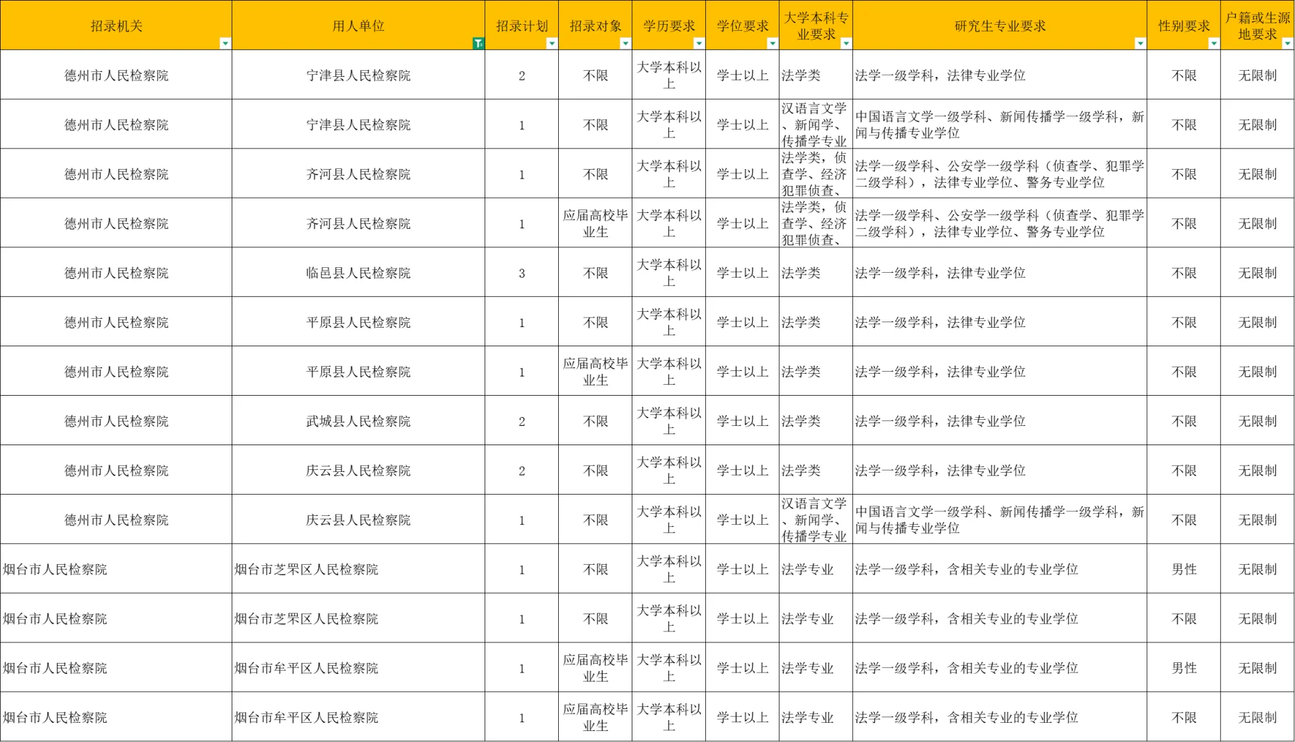The height and width of the screenshot is (742, 1295).
Task: Select 男性 in the 牟平区 row
Action: 1184,668
